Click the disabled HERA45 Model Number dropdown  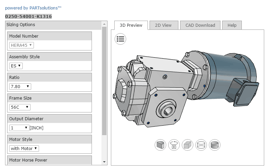pyautogui.click(x=21, y=45)
